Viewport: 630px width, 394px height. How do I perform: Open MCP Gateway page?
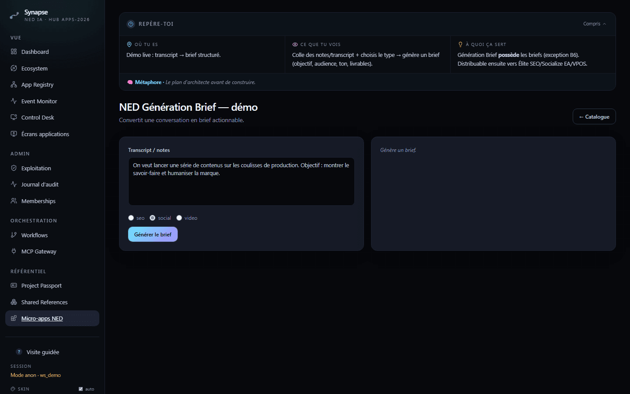52,251
